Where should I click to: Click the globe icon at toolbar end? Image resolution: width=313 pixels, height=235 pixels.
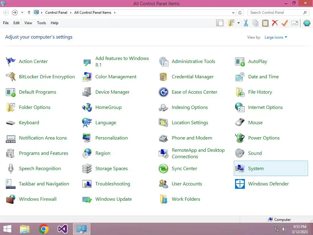[x=307, y=23]
